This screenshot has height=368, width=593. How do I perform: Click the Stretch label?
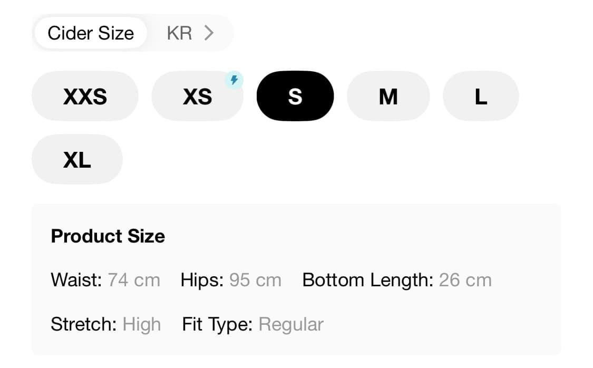tap(83, 324)
